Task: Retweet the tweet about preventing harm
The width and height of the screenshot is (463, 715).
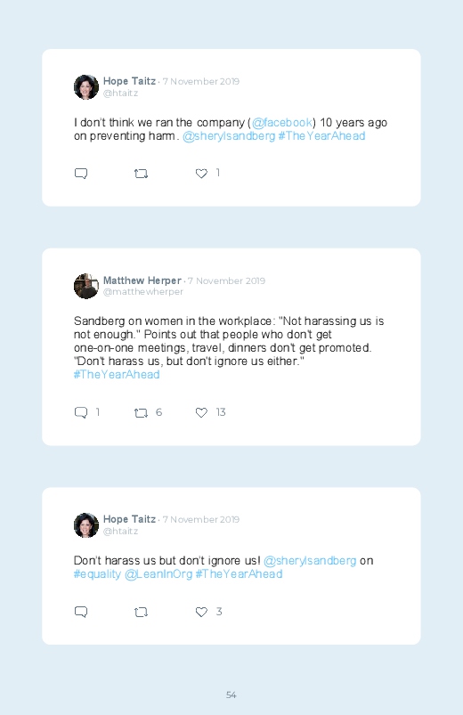Action: pyautogui.click(x=141, y=174)
